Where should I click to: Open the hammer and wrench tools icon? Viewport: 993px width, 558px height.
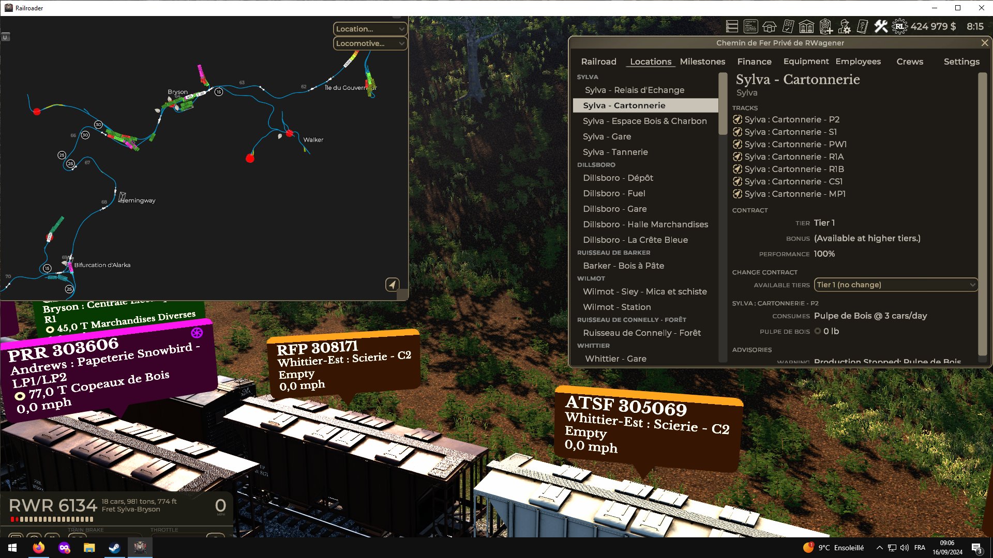[881, 26]
